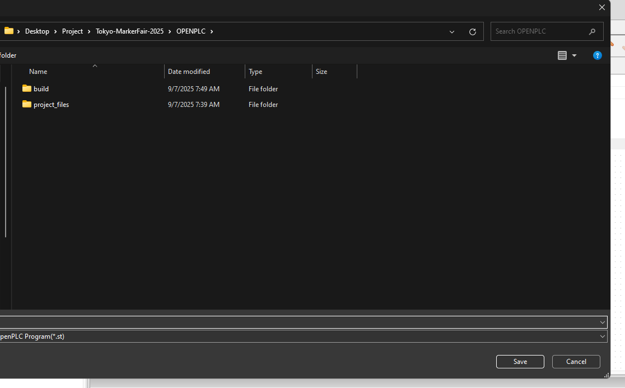The image size is (625, 388).
Task: Click the Search OPENPLC input field
Action: click(540, 31)
